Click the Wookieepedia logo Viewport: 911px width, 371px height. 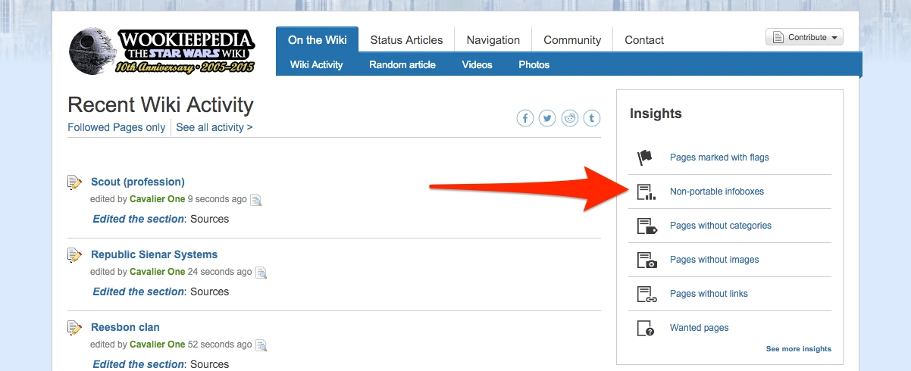162,51
